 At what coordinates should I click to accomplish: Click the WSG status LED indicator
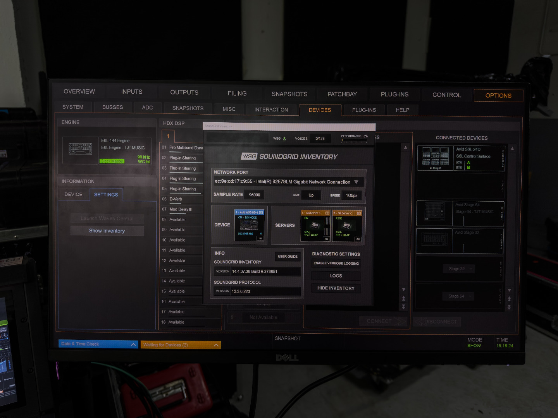(284, 139)
